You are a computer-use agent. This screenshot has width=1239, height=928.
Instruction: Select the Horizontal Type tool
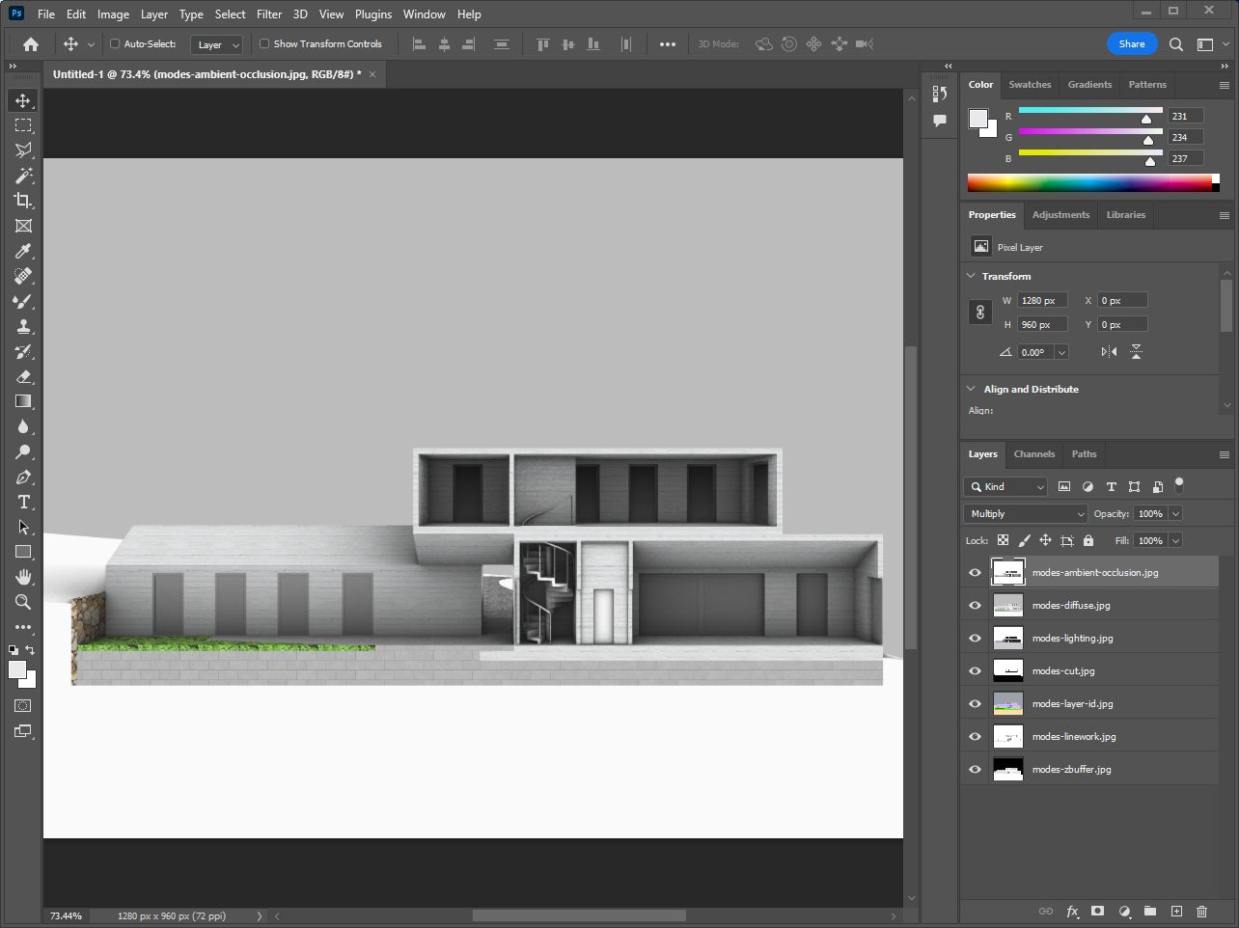coord(23,502)
